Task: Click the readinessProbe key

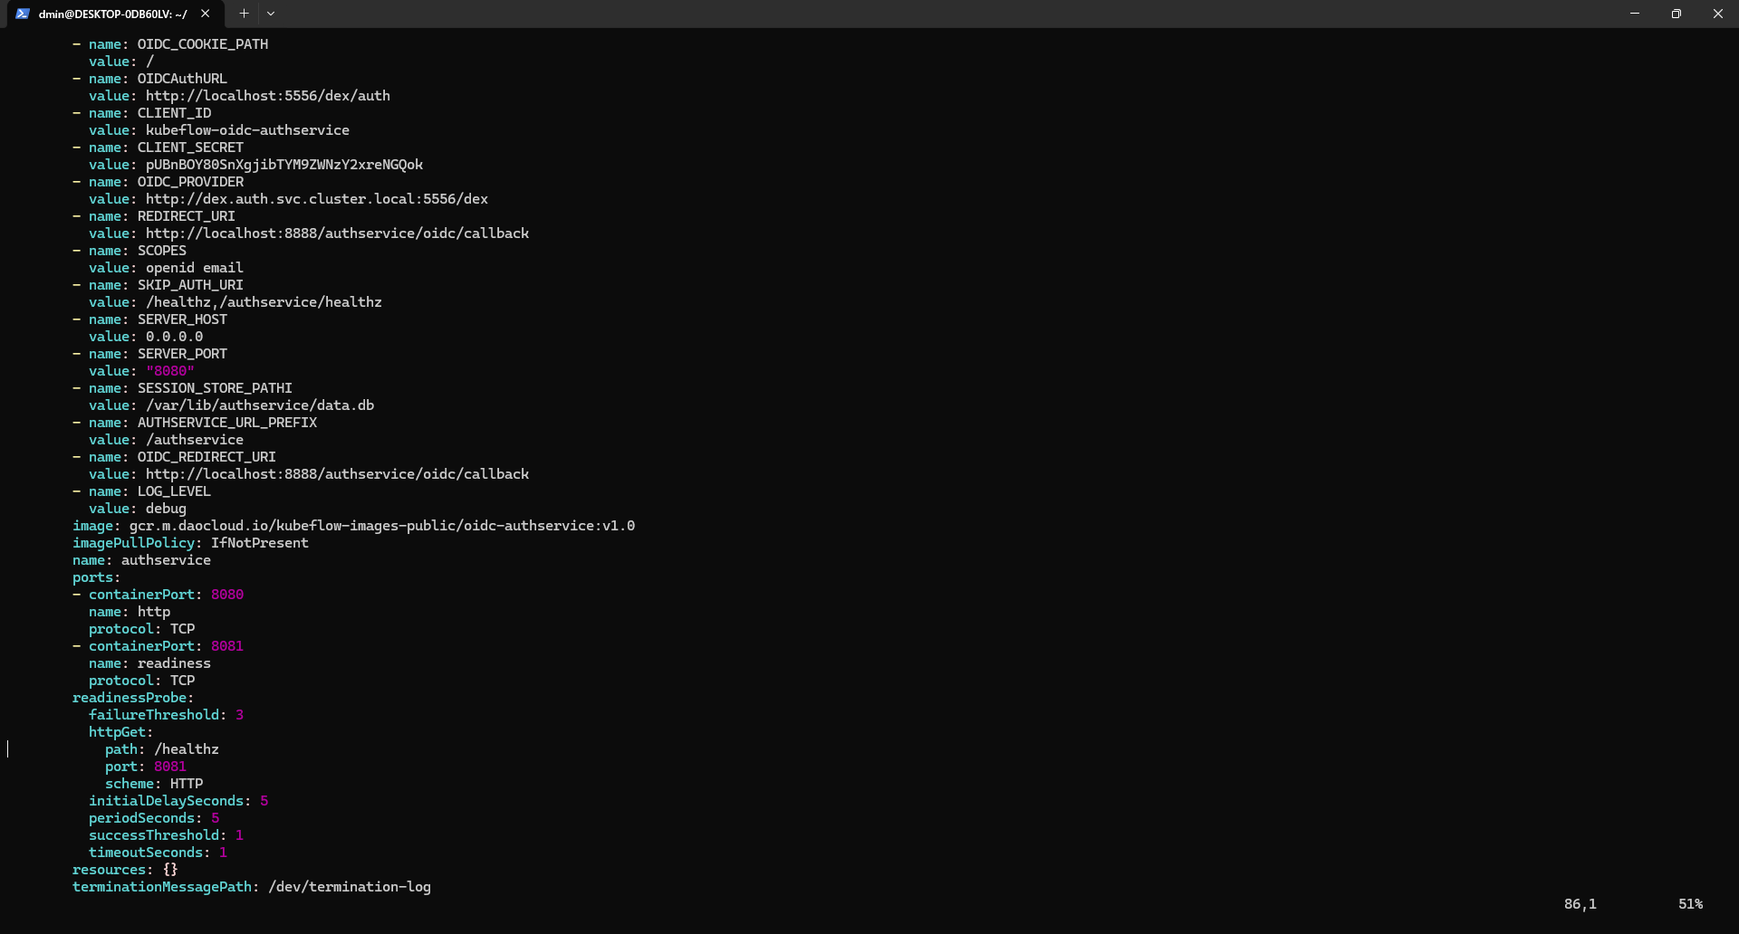Action: 130,698
